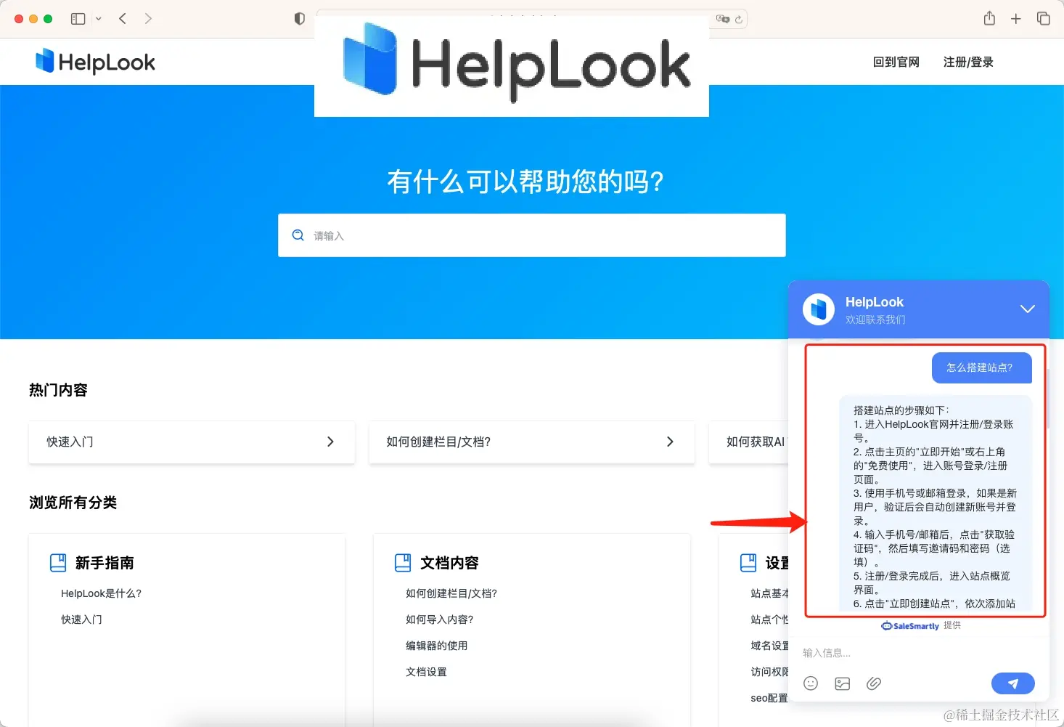Click the Safari share icon
Image resolution: width=1064 pixels, height=727 pixels.
coord(989,19)
